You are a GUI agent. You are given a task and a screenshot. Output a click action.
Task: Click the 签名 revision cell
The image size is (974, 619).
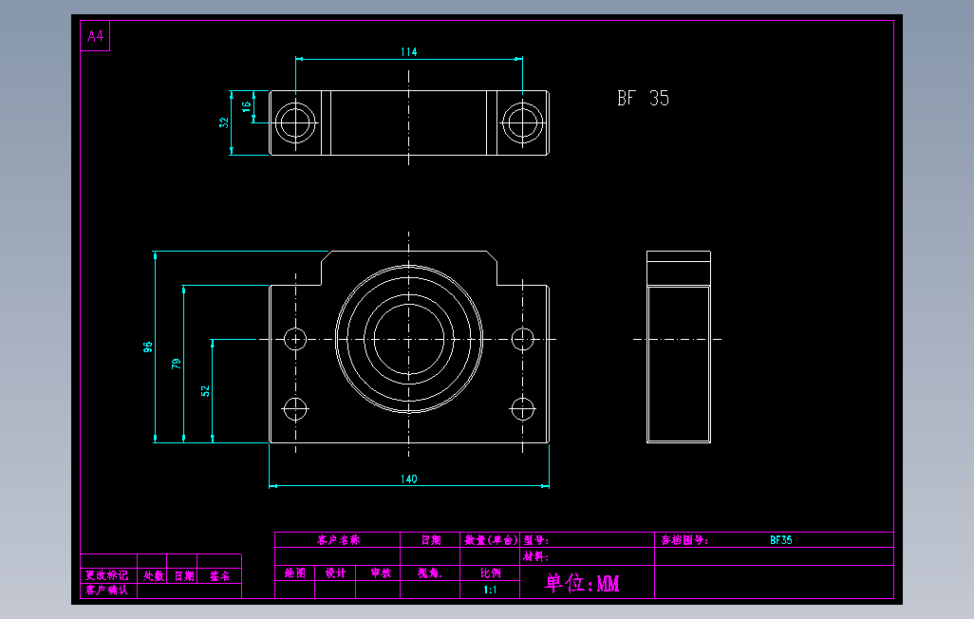coord(219,575)
